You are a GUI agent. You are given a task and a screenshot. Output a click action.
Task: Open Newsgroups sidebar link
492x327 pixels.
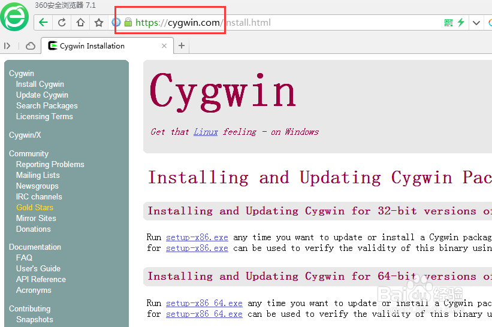tap(37, 186)
